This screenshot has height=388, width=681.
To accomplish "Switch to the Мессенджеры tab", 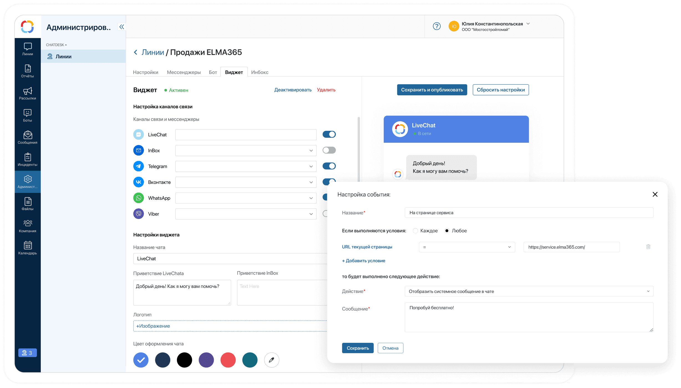I will click(184, 72).
